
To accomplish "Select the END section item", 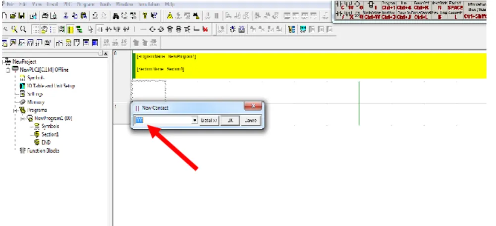I will pyautogui.click(x=46, y=143).
